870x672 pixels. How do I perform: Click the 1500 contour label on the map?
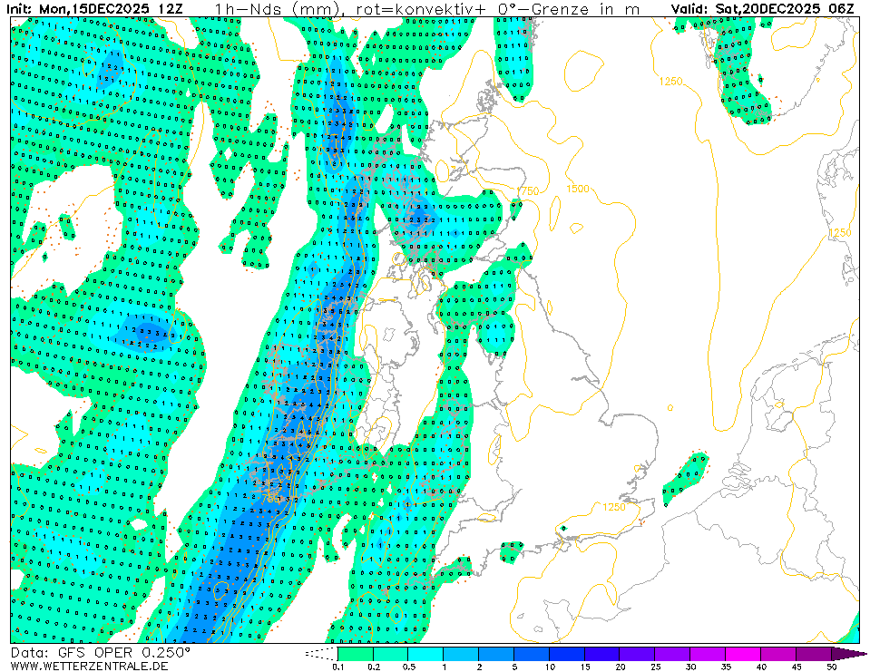577,189
